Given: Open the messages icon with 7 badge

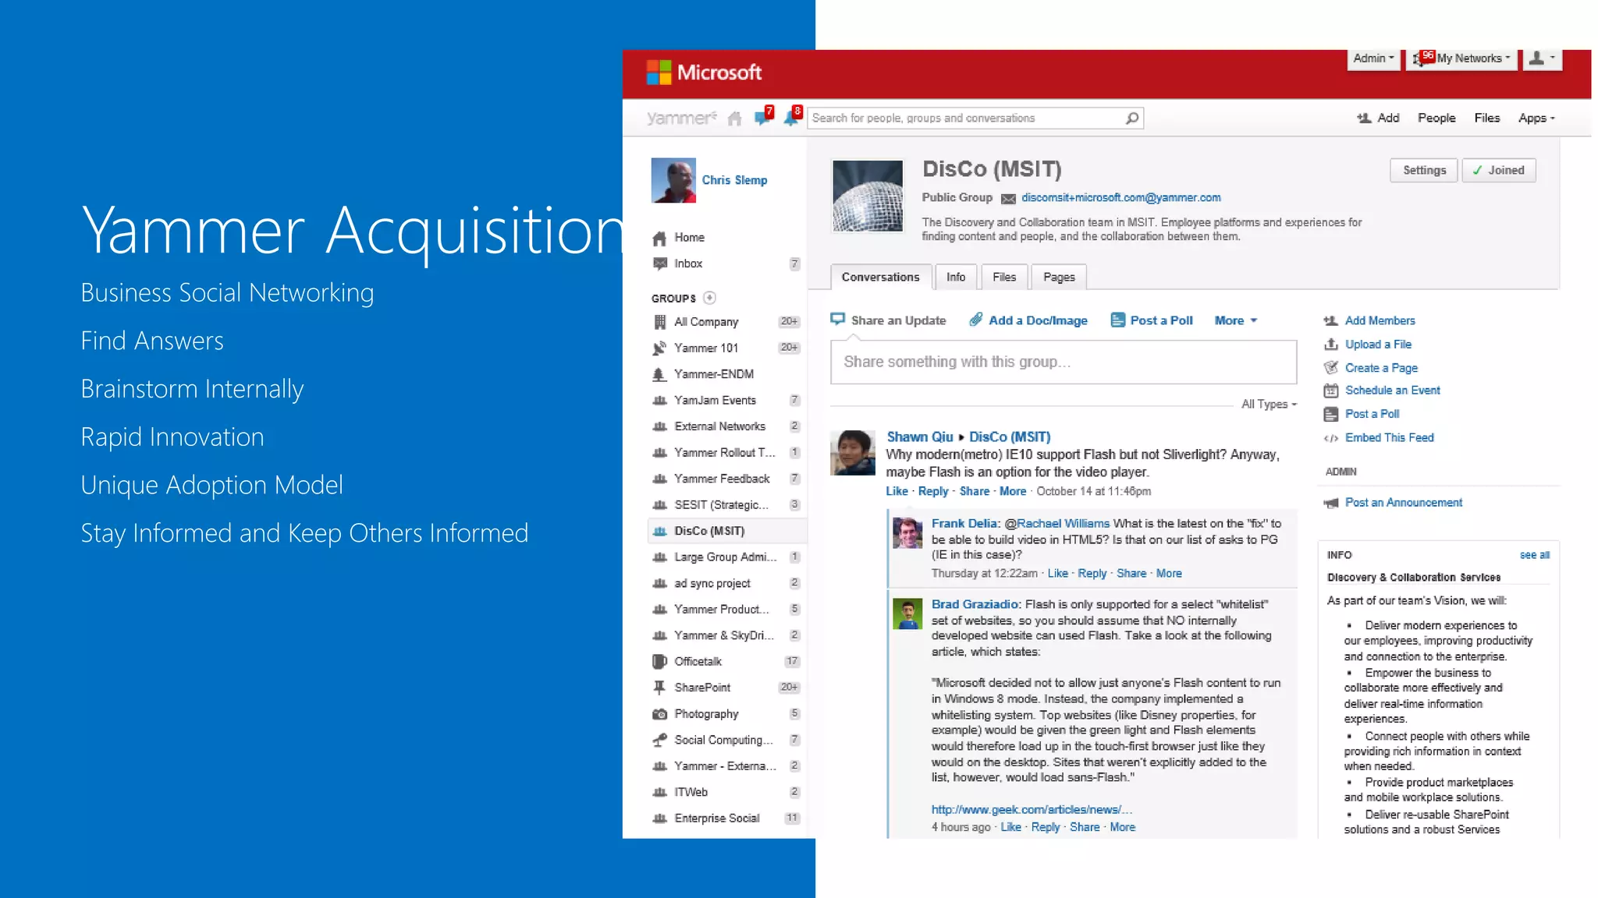Looking at the screenshot, I should point(762,118).
